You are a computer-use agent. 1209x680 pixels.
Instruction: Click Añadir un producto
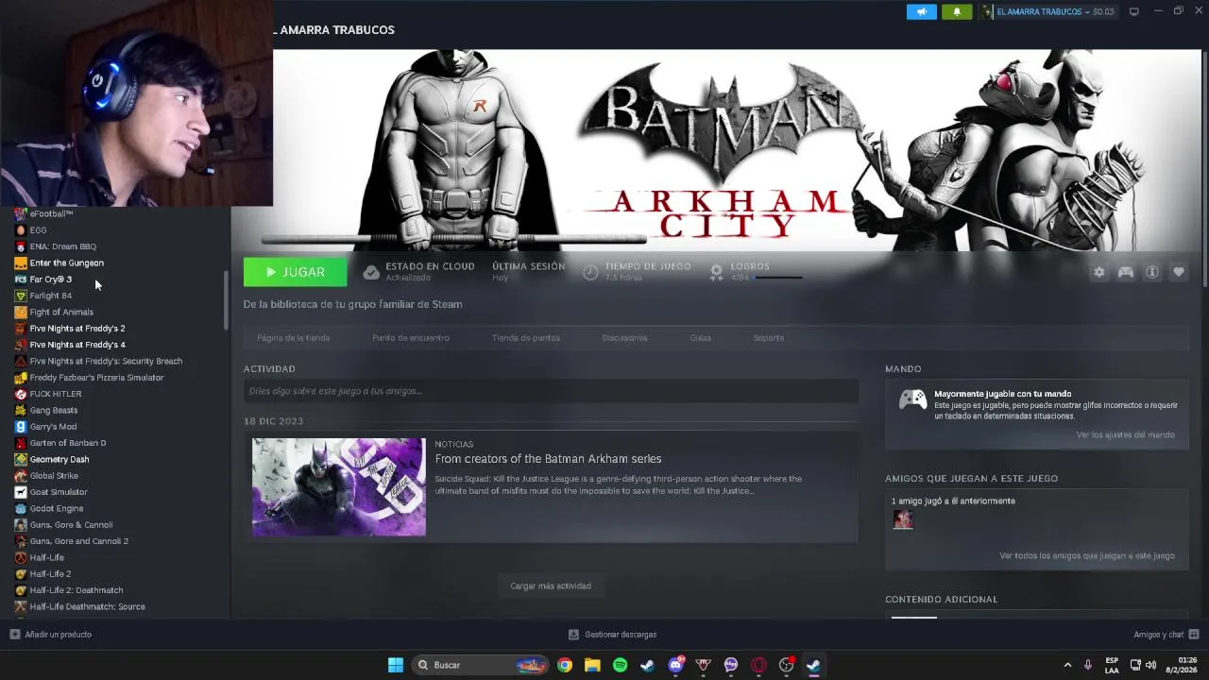[x=51, y=635]
